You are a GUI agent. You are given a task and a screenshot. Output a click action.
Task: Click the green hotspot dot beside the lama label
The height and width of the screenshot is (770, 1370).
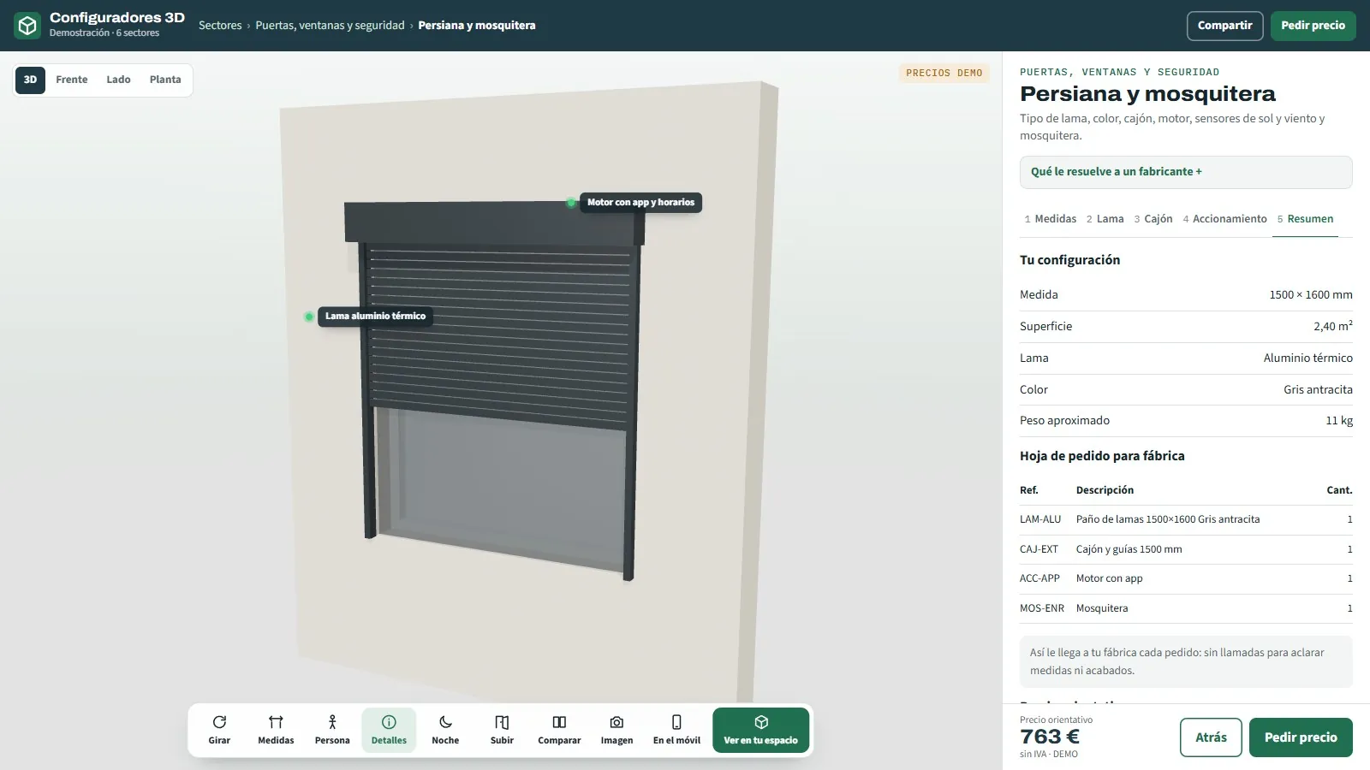coord(309,317)
